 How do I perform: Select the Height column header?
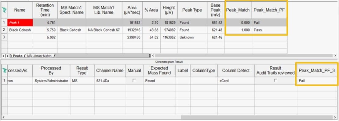pyautogui.click(x=169, y=10)
